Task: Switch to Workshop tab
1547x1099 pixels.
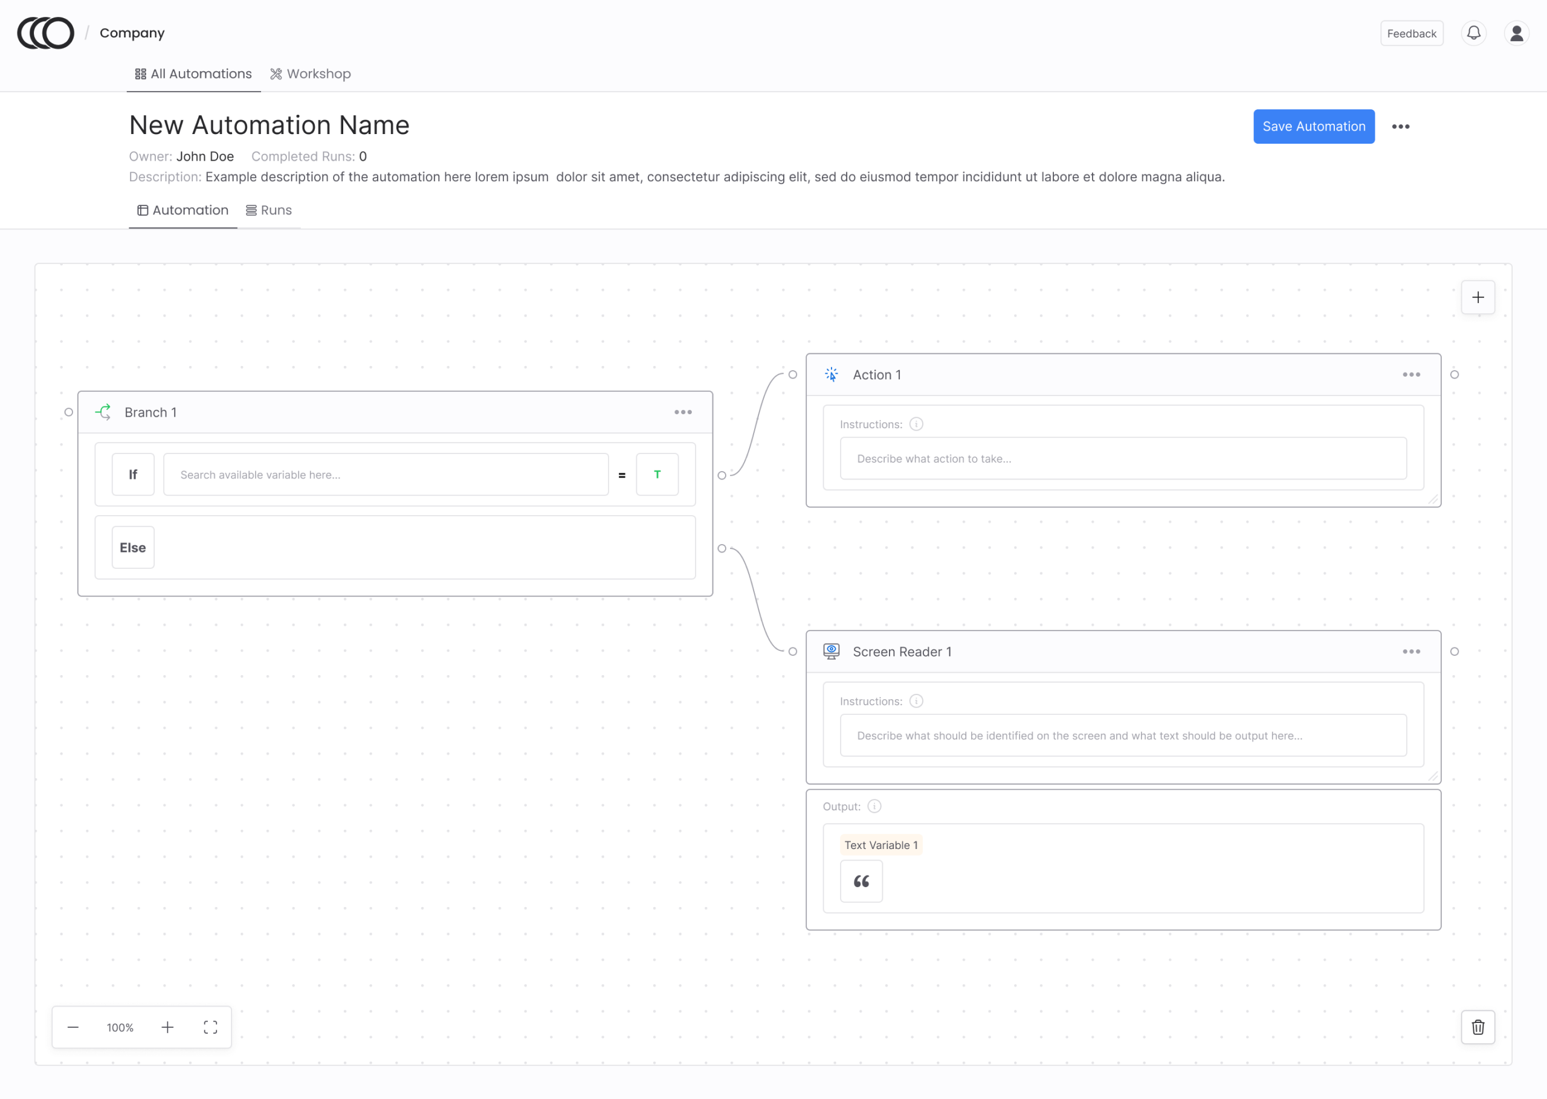Action: pos(310,74)
